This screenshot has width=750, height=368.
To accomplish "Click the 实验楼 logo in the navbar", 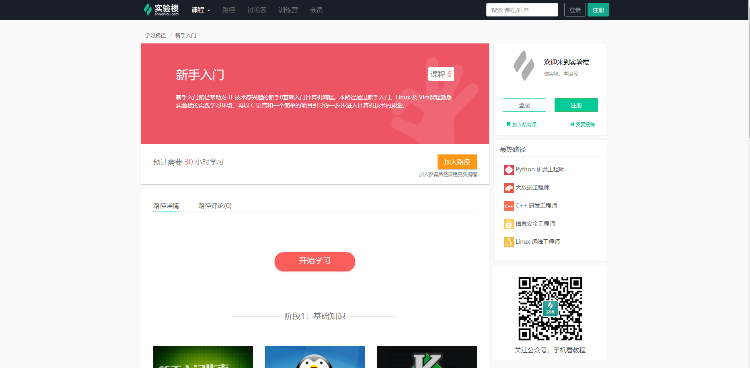I will pos(160,10).
